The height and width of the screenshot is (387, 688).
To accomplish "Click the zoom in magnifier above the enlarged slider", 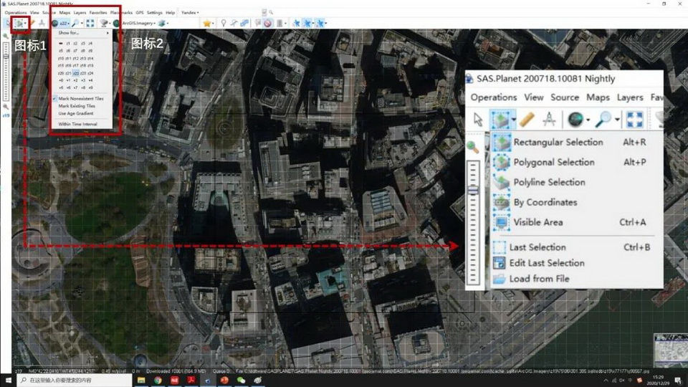I will point(472,147).
